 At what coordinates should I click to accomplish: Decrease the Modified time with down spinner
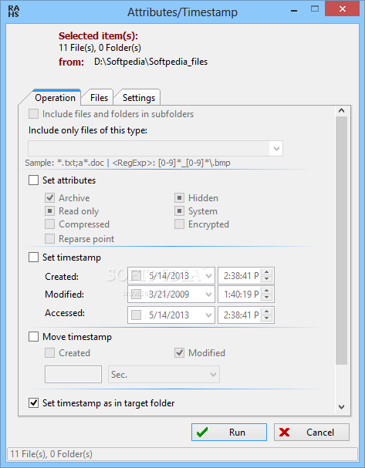(x=266, y=298)
